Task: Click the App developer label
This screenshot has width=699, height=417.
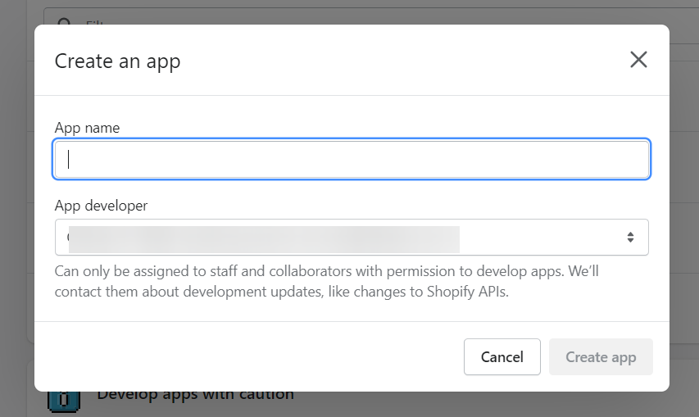Action: (101, 206)
